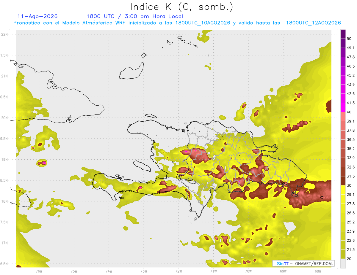Pick the "18N" latitude label
Image resolution: width=357 pixels, height=275 pixels.
4,201
